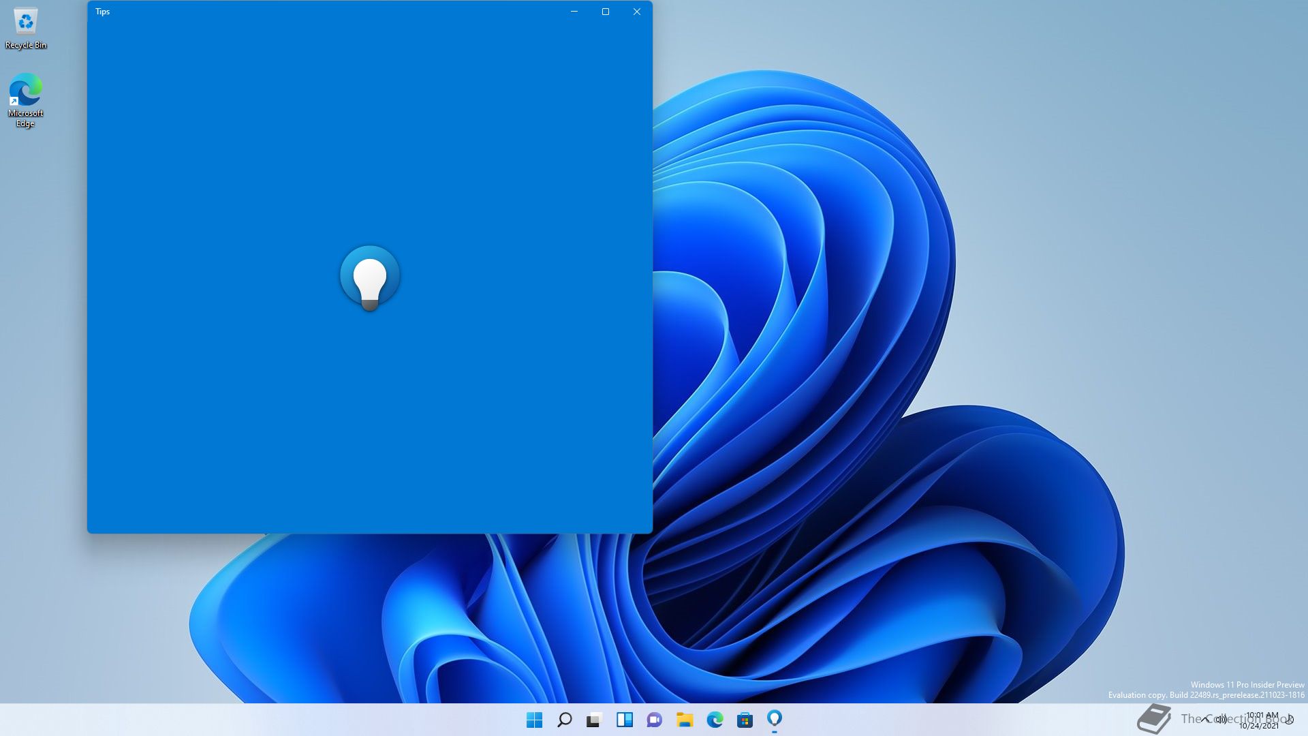The width and height of the screenshot is (1308, 736).
Task: Open the Widgets panel
Action: pyautogui.click(x=624, y=720)
